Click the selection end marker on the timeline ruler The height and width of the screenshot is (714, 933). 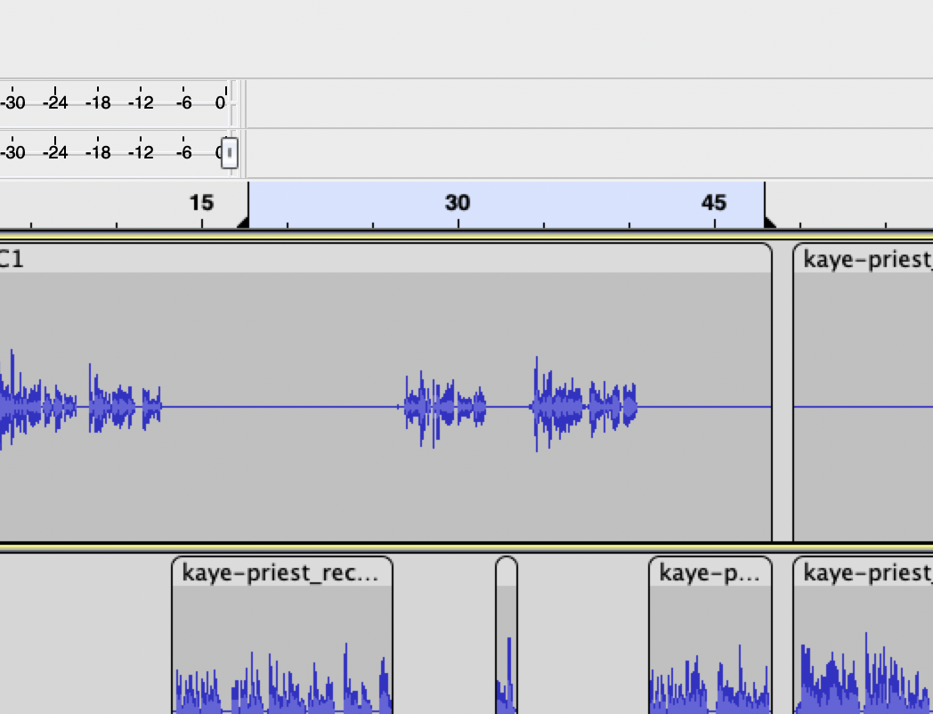[770, 223]
